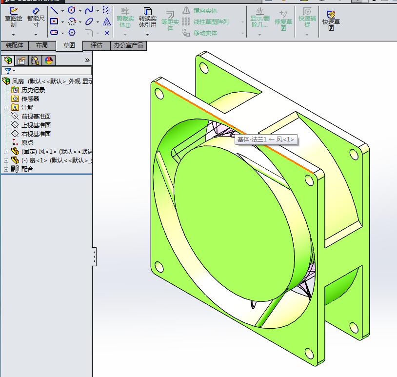Open the Rectangle tool dropdown arrow
This screenshot has height=377, width=397.
pyautogui.click(x=62, y=22)
